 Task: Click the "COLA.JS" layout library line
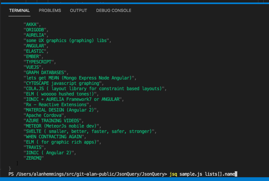(95, 88)
